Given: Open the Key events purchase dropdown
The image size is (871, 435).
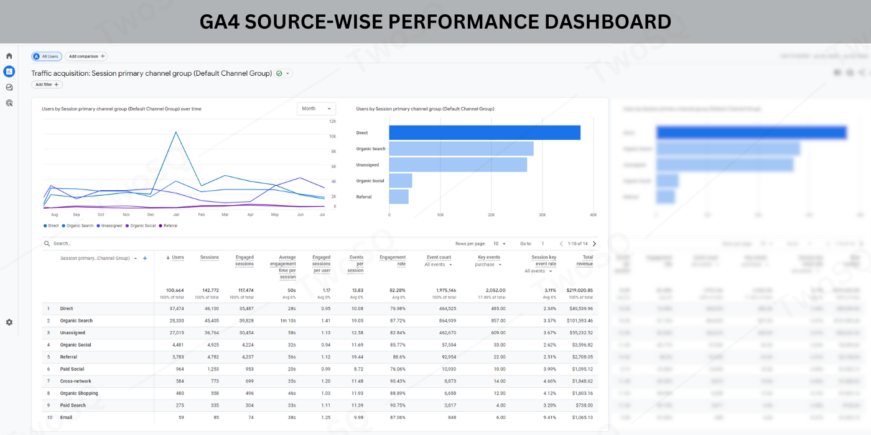Looking at the screenshot, I should [488, 265].
